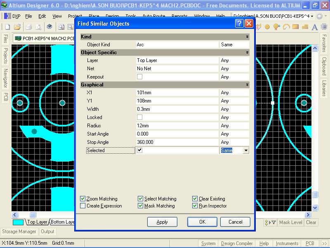Click OK to confirm the search

(202, 222)
